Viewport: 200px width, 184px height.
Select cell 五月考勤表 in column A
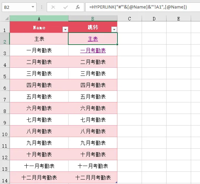pyautogui.click(x=39, y=97)
